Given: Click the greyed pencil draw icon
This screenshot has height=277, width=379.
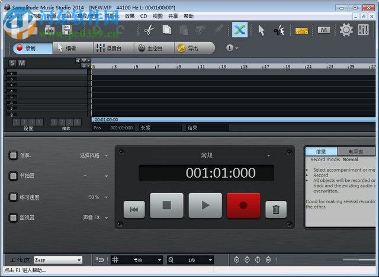Looking at the screenshot, I should pyautogui.click(x=219, y=30).
